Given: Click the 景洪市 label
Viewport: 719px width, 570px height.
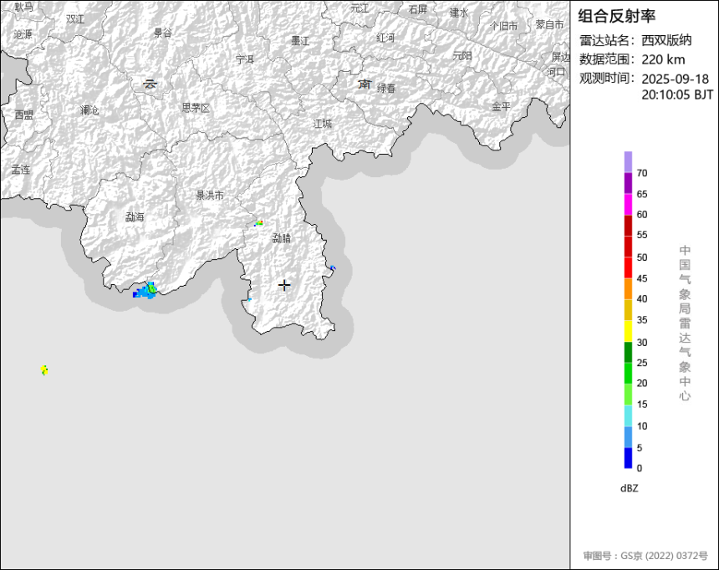Looking at the screenshot, I should click(210, 196).
